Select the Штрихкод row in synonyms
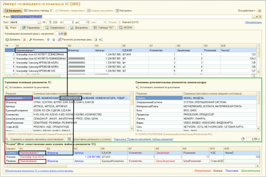Viewport: 266px width, 177px height. coord(67,102)
